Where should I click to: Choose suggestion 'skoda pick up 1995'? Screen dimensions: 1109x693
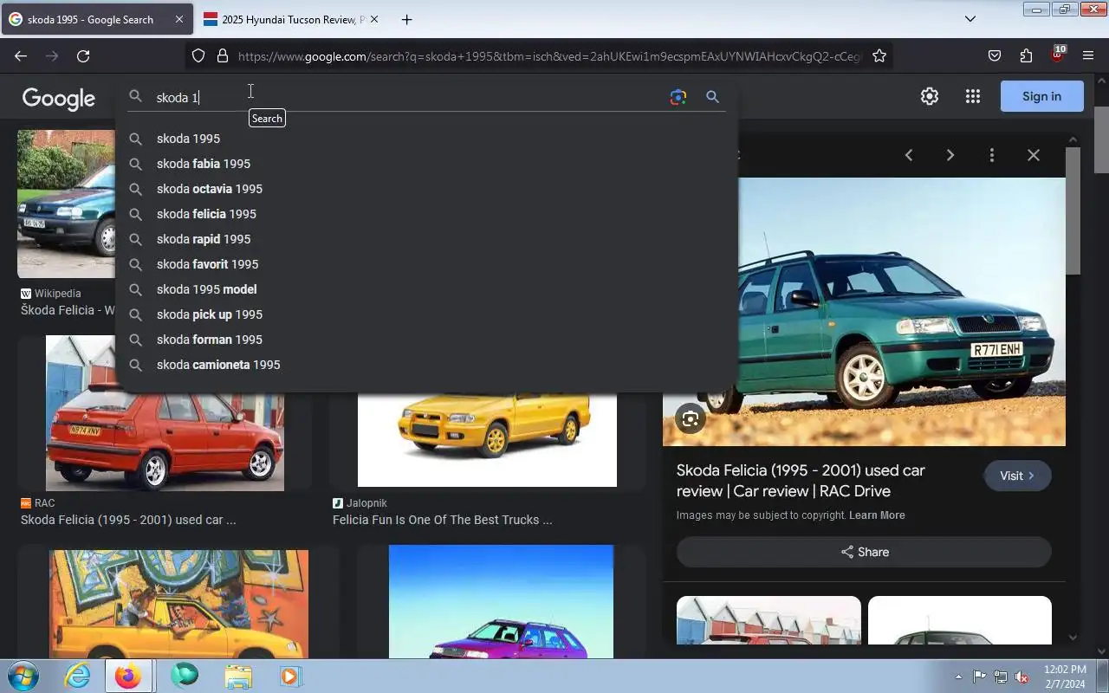click(425, 314)
